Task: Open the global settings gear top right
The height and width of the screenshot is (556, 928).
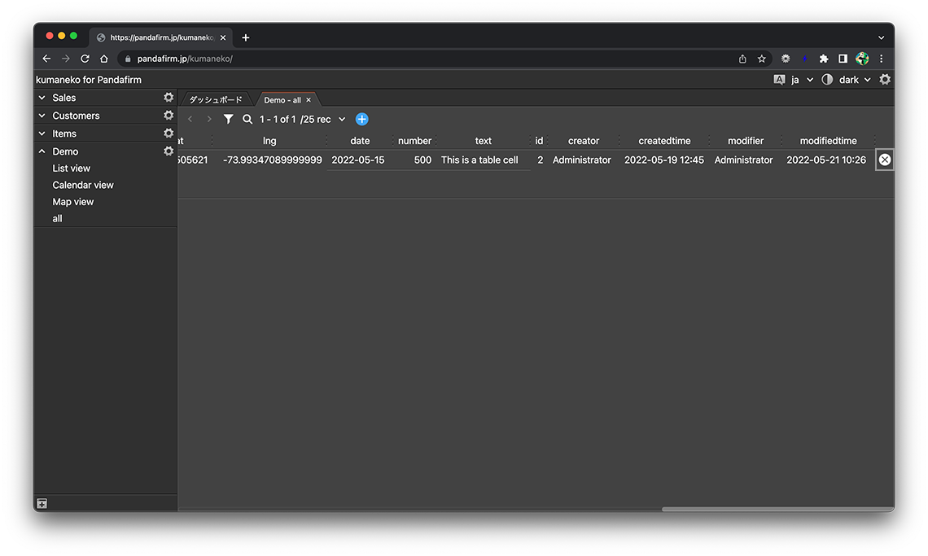Action: coord(885,80)
